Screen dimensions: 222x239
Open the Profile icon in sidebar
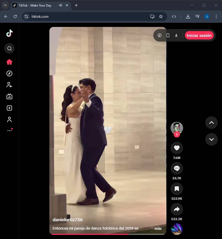coord(9,119)
